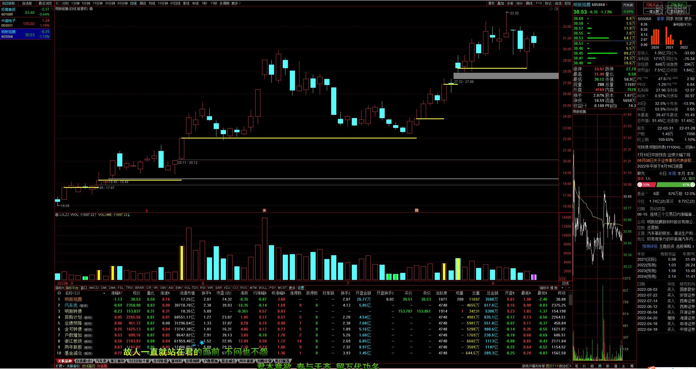Viewport: 696px width, 369px height.
Task: Click the circle icon beside the LXLZ2 indicator
Action: [x=57, y=215]
